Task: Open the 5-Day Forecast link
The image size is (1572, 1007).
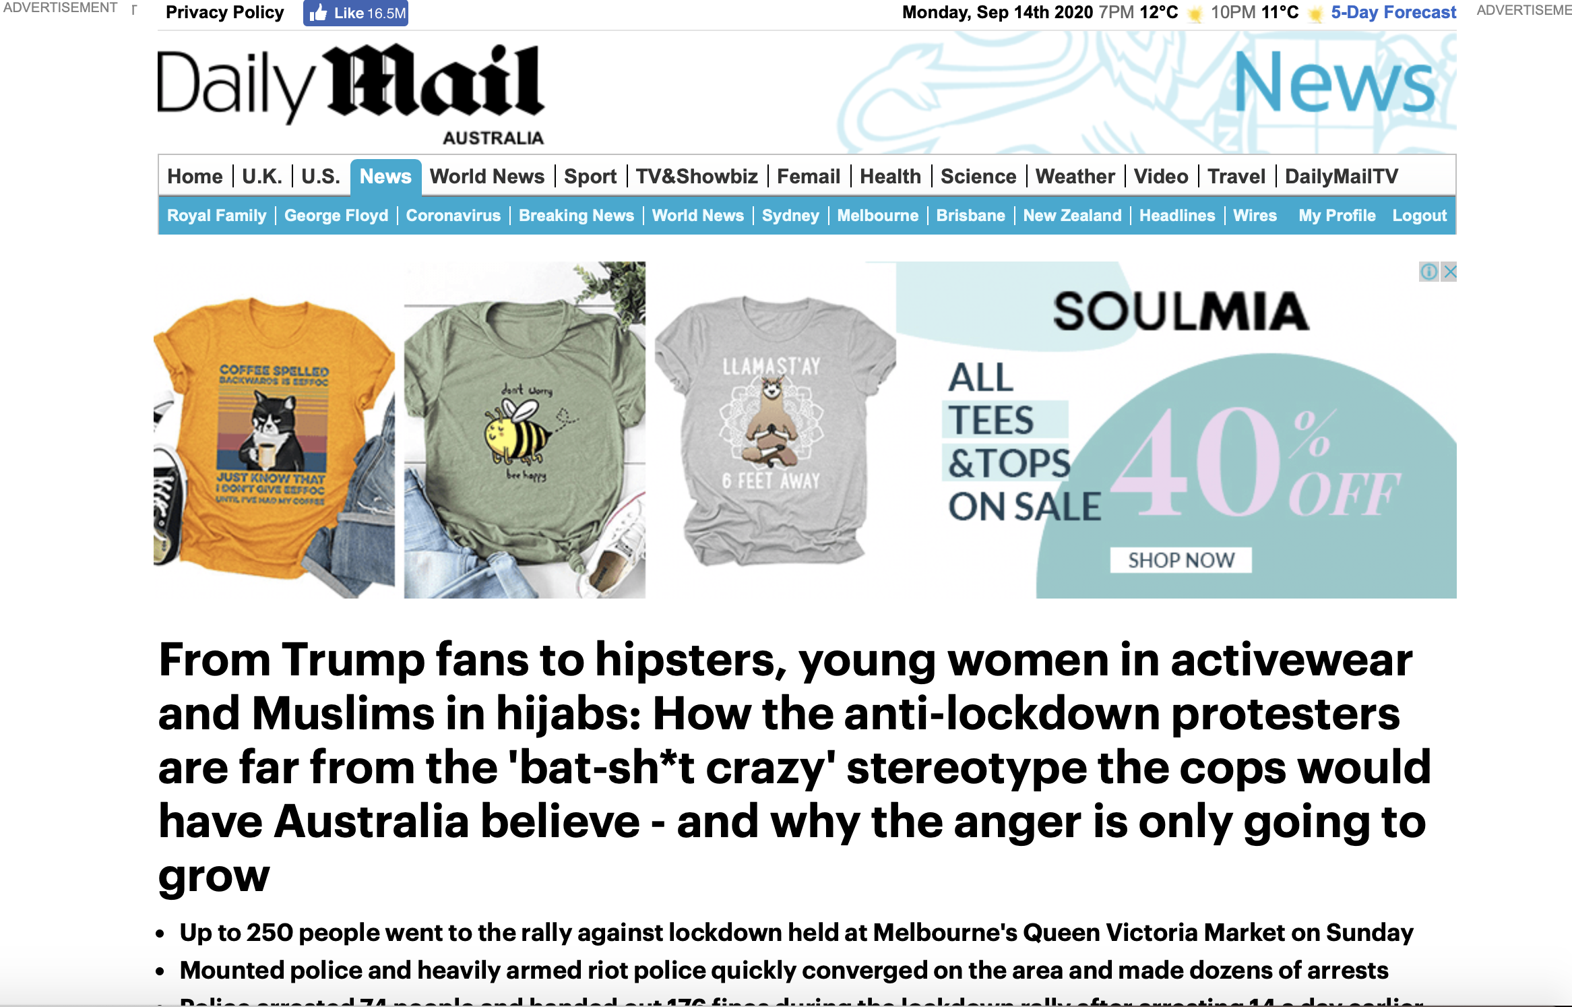Action: coord(1393,12)
